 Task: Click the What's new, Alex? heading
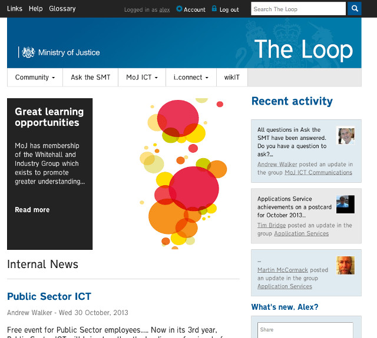pos(285,307)
